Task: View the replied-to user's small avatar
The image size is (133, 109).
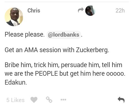Action: [x=90, y=11]
